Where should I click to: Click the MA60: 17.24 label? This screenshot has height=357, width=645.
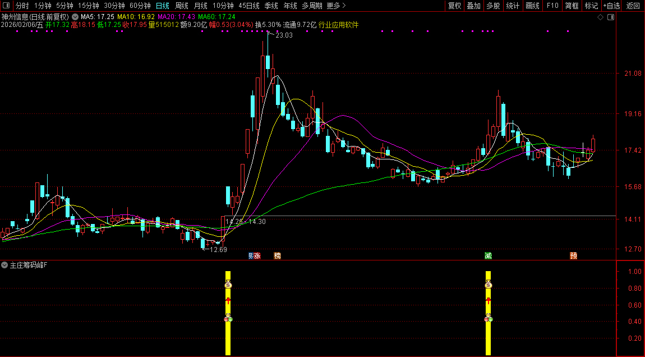[x=216, y=17]
